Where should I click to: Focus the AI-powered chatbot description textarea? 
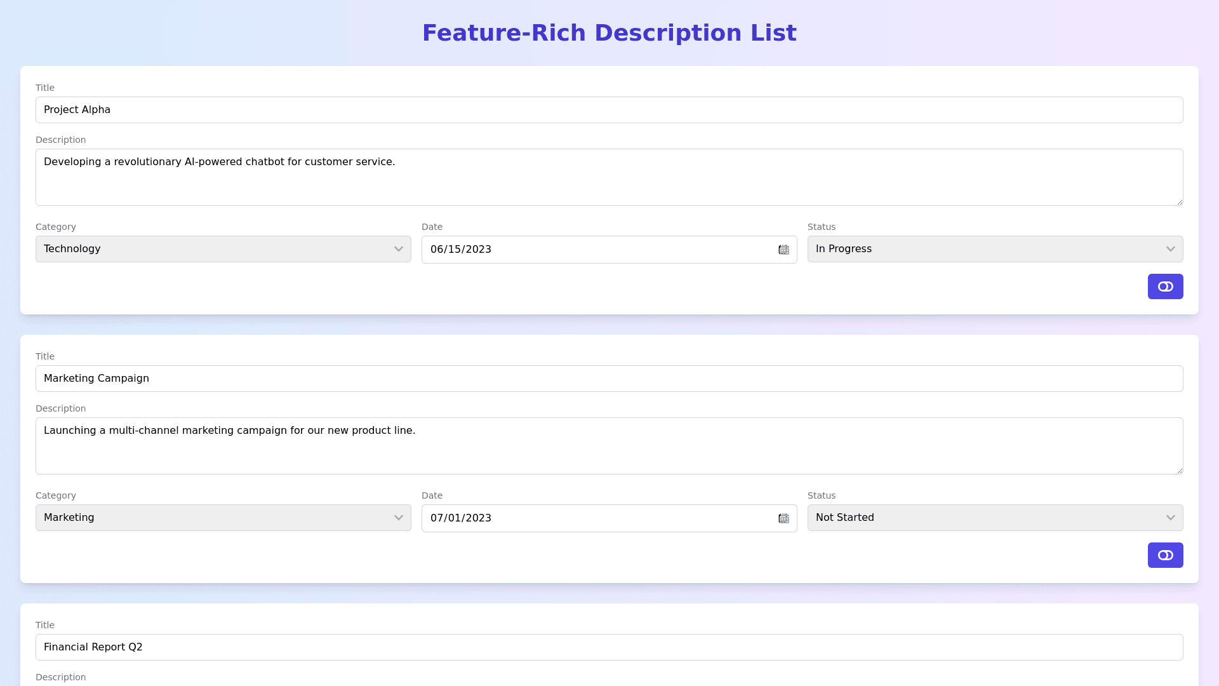coord(609,177)
